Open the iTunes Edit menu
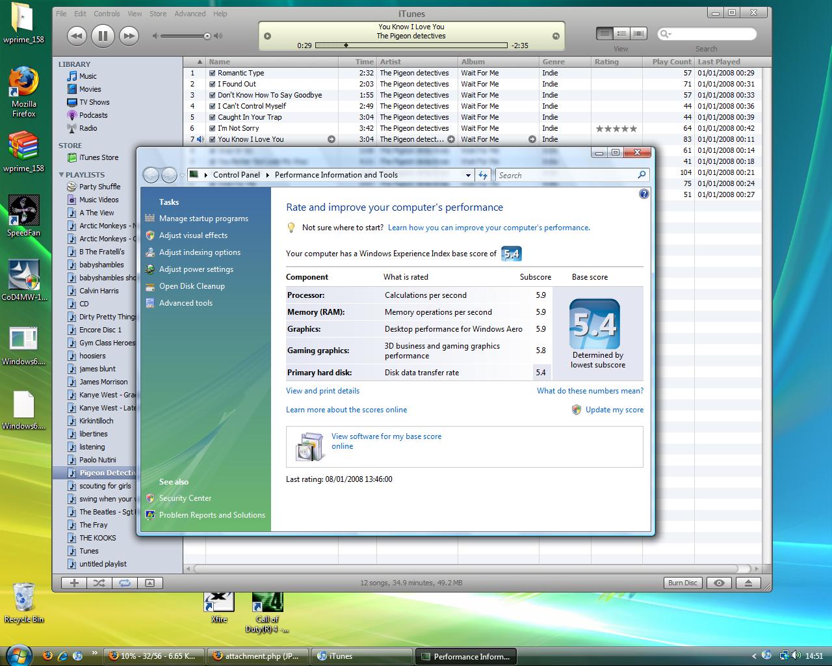832x666 pixels. click(80, 14)
